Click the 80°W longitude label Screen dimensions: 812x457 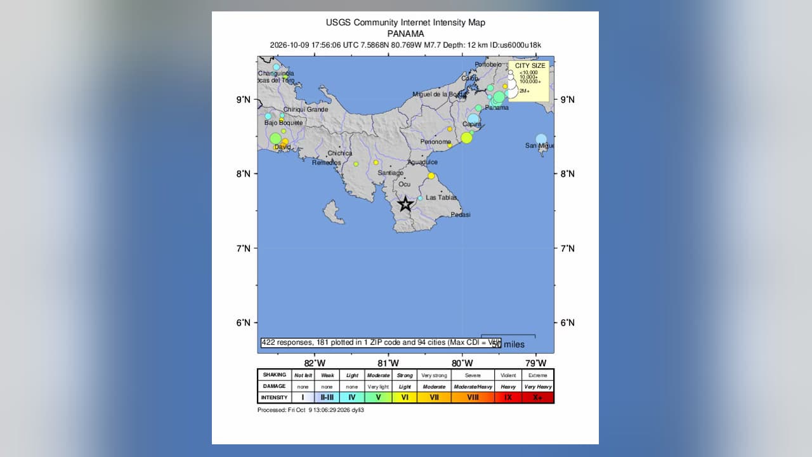pyautogui.click(x=462, y=364)
